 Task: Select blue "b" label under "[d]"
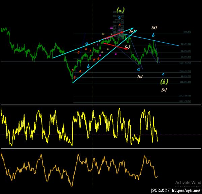click(153, 35)
